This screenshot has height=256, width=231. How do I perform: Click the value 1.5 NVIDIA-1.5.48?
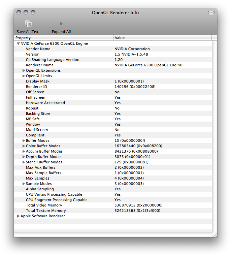[x=131, y=54]
